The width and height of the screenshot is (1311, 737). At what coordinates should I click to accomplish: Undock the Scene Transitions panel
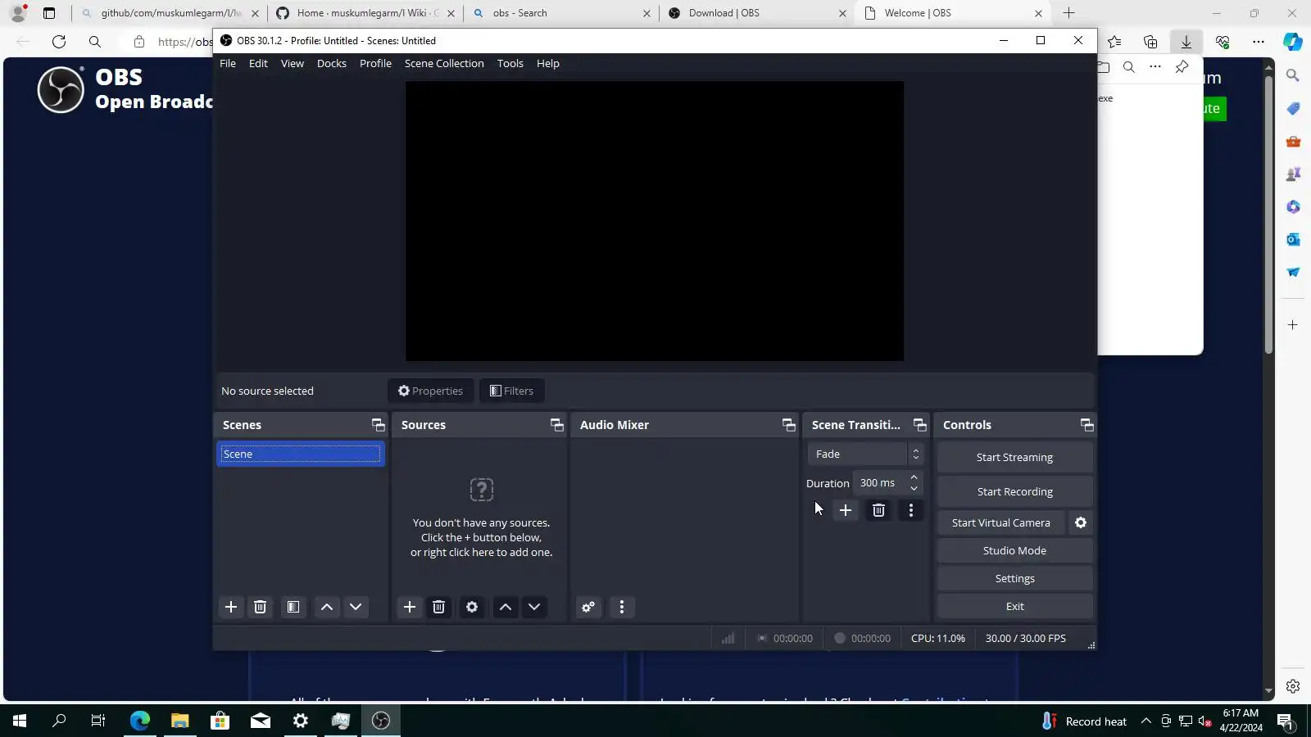click(x=920, y=425)
